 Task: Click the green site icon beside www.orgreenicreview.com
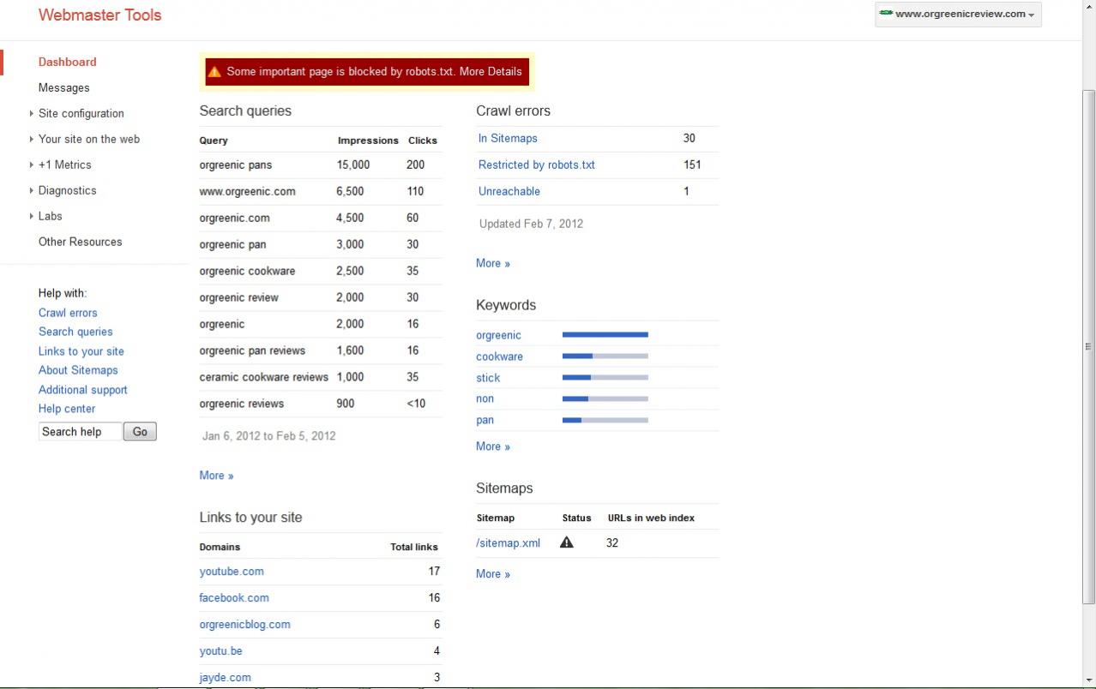pyautogui.click(x=886, y=13)
